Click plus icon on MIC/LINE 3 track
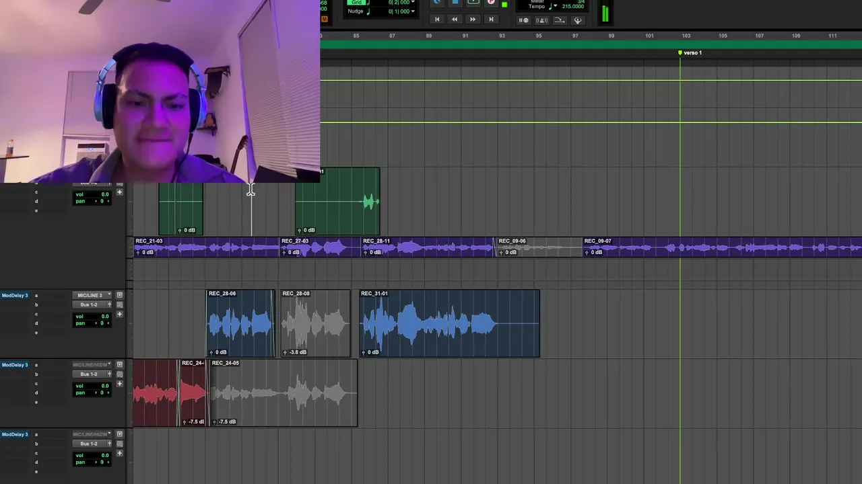The width and height of the screenshot is (862, 484). 119,314
